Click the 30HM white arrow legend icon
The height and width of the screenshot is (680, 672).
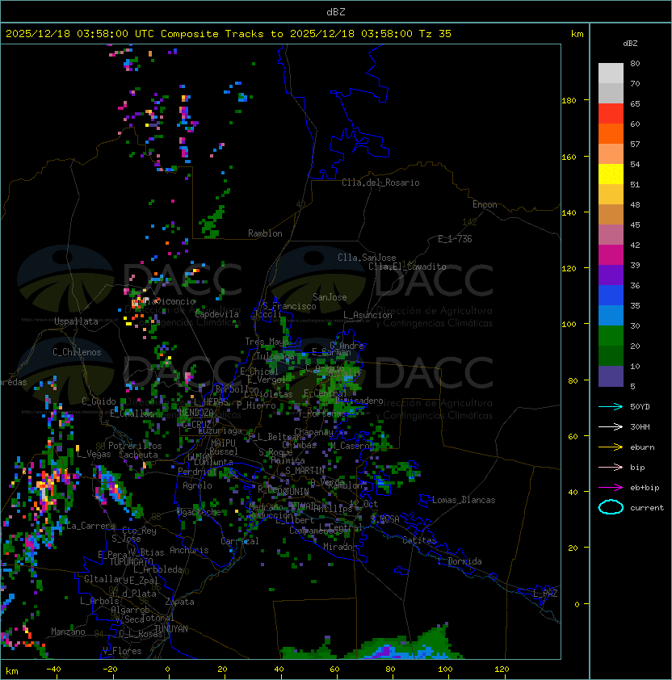coord(611,427)
